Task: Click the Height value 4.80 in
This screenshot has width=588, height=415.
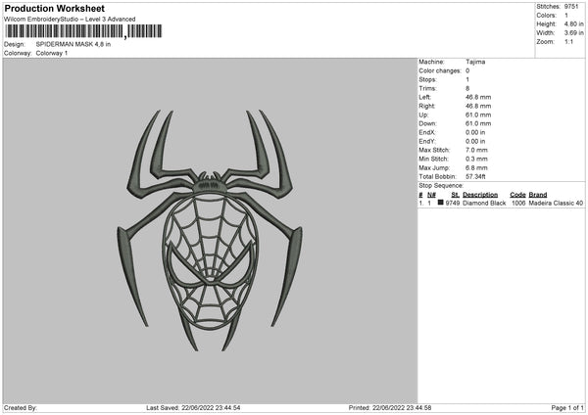Action: pos(573,23)
